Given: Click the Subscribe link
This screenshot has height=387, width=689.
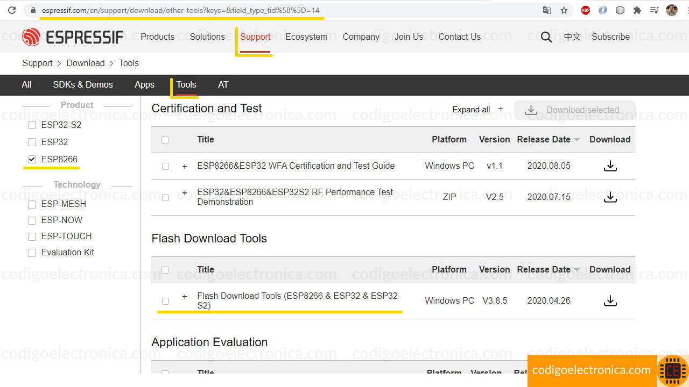Looking at the screenshot, I should coord(610,37).
